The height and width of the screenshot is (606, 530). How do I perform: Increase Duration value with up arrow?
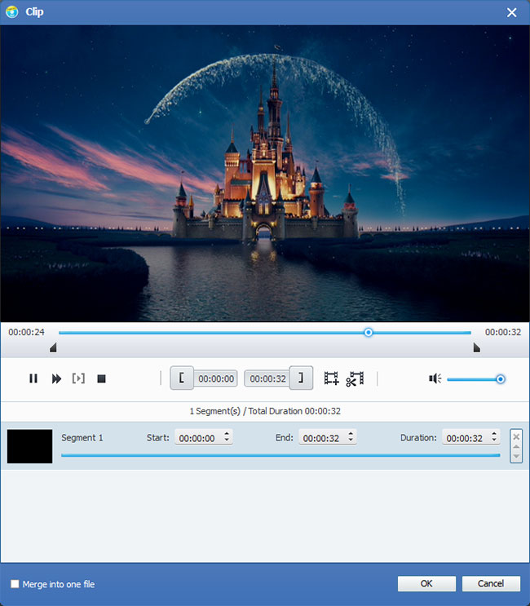click(x=494, y=433)
